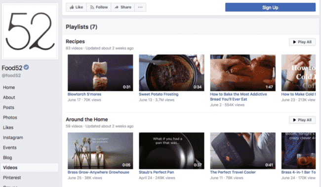Viewport: 321px width, 187px height.
Task: Open the Likes section in sidebar
Action: 8,127
